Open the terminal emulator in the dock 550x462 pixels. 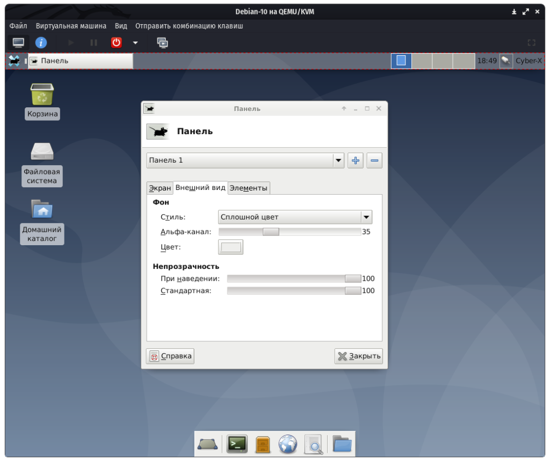pos(237,444)
